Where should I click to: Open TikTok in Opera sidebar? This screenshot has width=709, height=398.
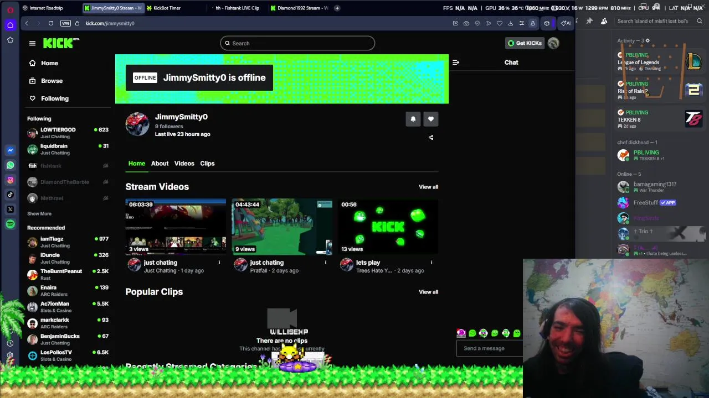(10, 195)
